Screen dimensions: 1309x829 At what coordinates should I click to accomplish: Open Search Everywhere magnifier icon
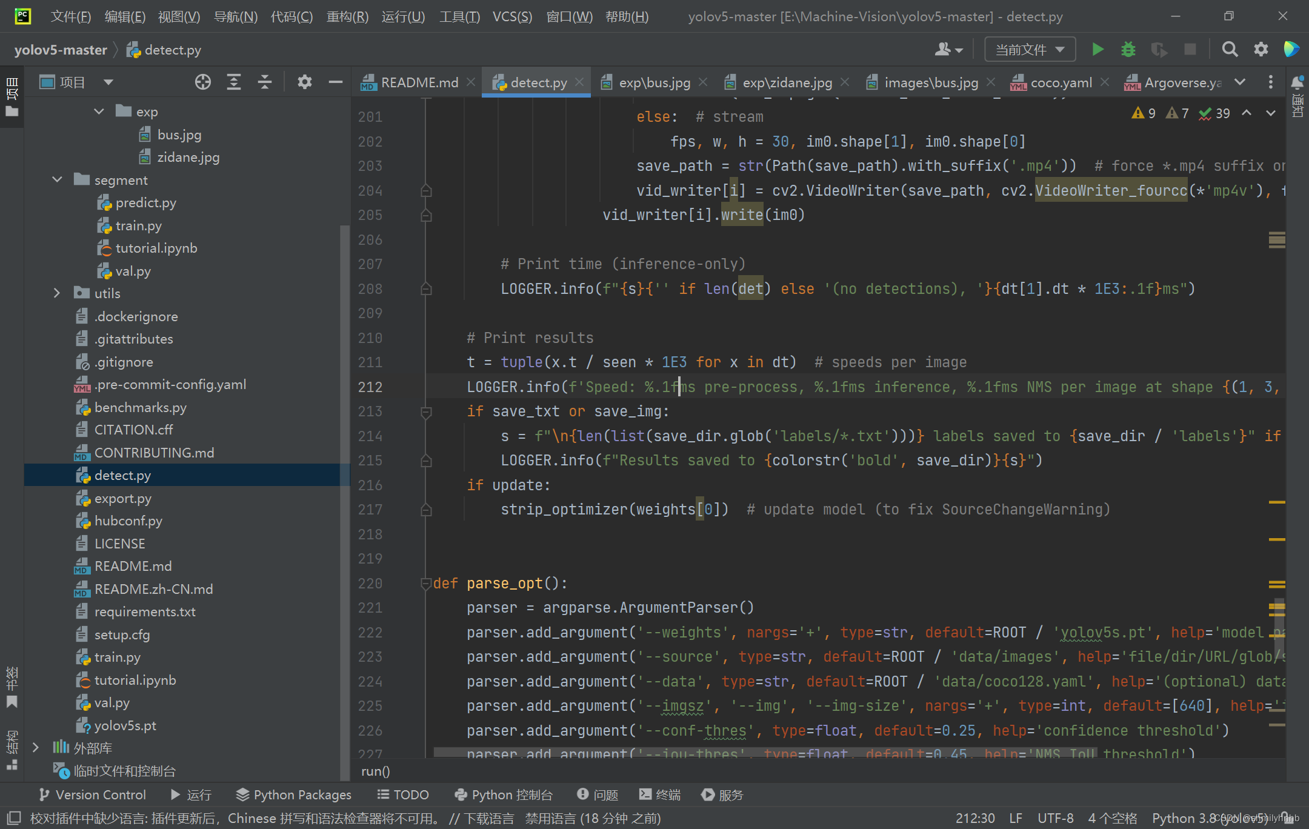(x=1230, y=49)
